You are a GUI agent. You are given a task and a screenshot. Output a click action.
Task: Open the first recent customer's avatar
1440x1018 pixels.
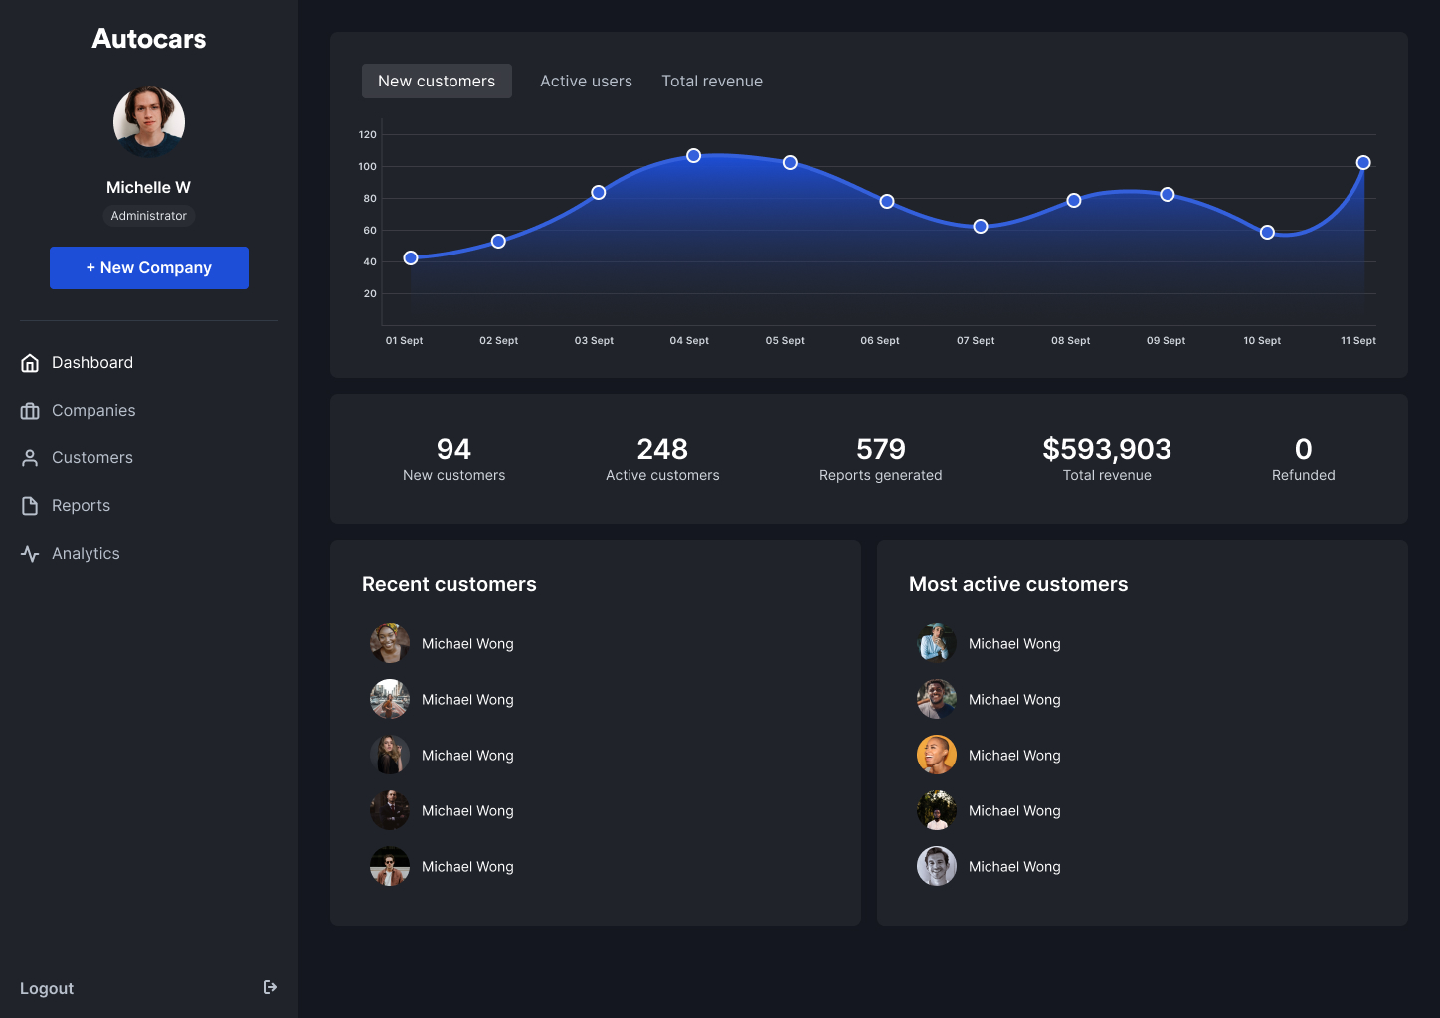[390, 644]
